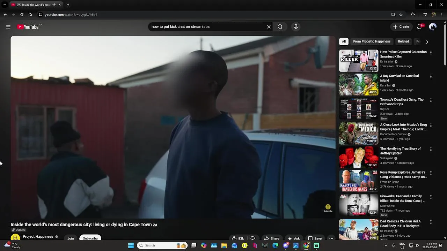Like the video with thumbs up
This screenshot has height=251, width=447.
tap(237, 238)
